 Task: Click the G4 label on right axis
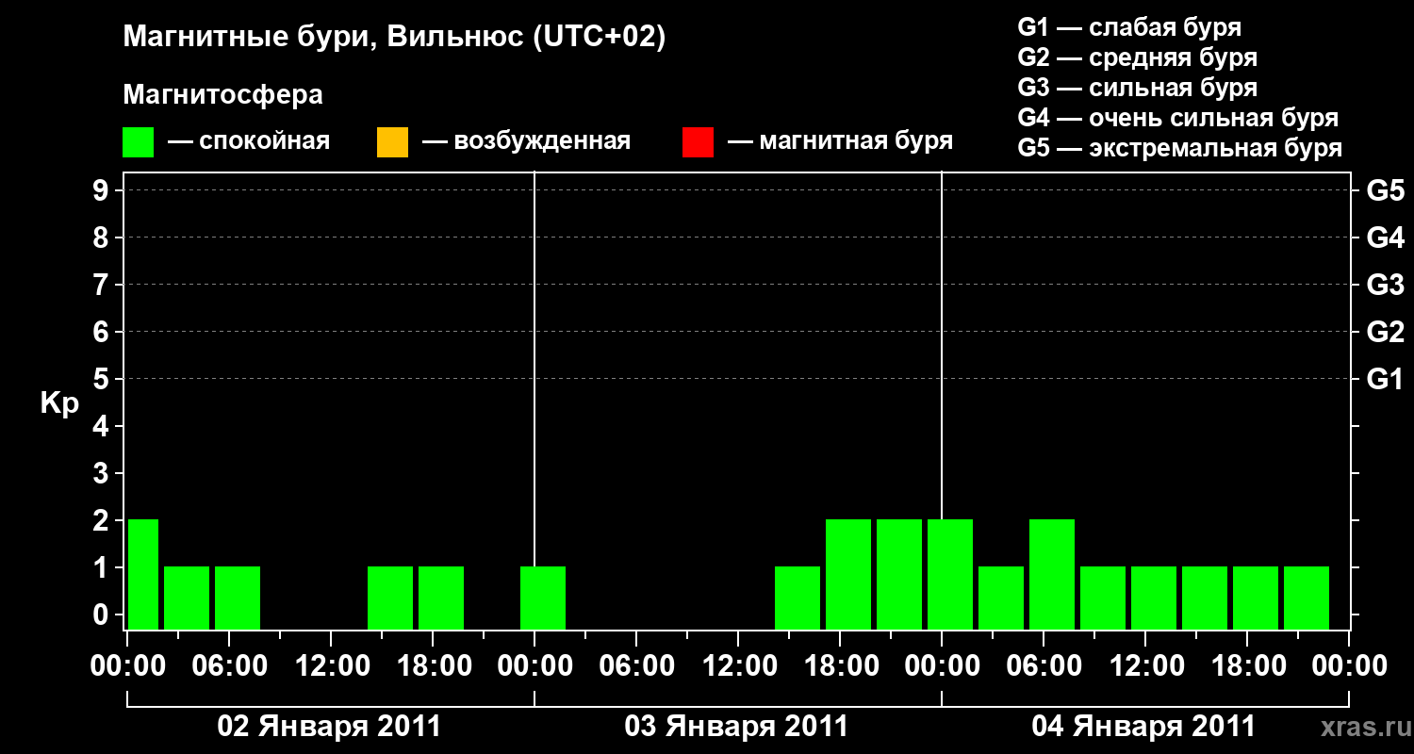(1385, 238)
